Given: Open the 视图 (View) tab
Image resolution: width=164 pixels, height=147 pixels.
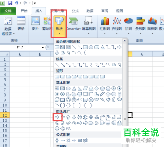Looking at the screenshot, I should coord(119,11).
